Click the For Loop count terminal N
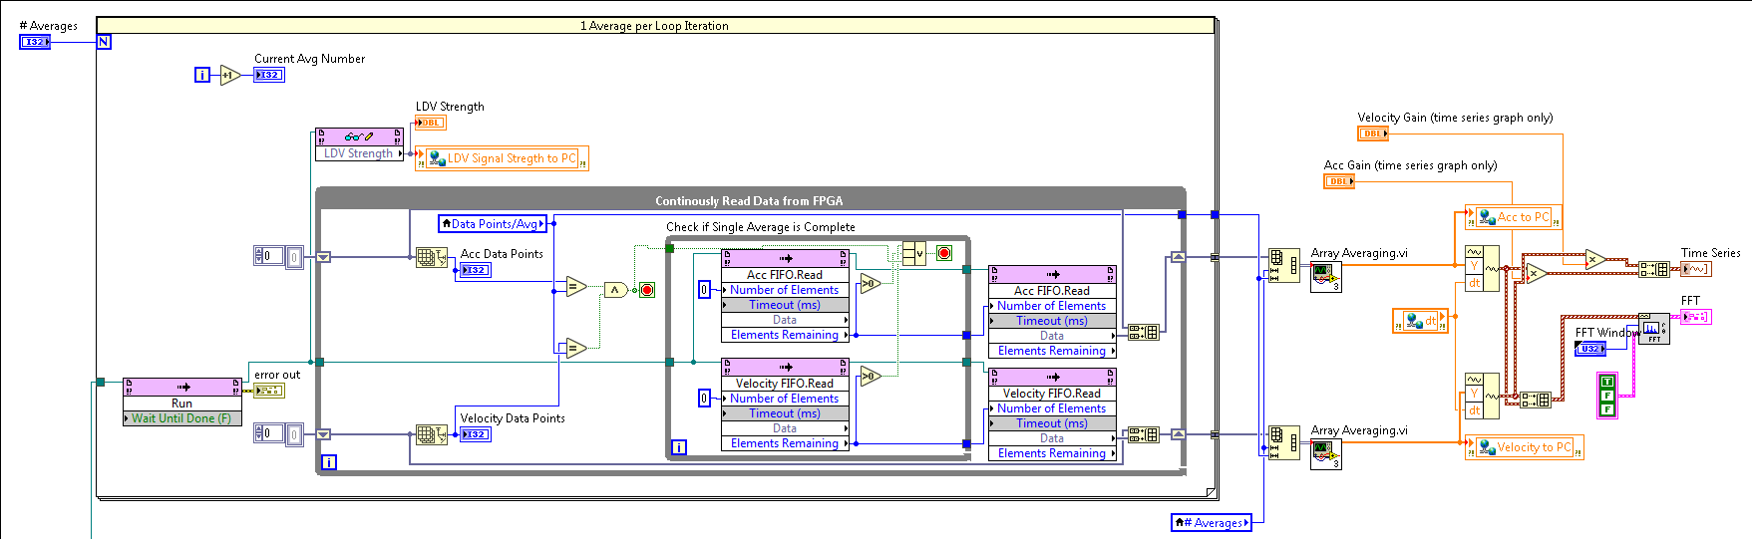 click(104, 42)
